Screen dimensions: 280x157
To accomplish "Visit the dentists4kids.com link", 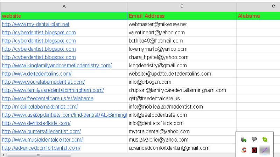I will [x=36, y=123].
